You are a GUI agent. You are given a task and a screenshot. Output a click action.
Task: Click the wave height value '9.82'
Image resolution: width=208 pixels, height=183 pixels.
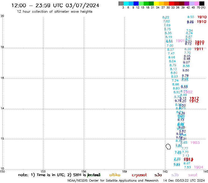pos(182,131)
